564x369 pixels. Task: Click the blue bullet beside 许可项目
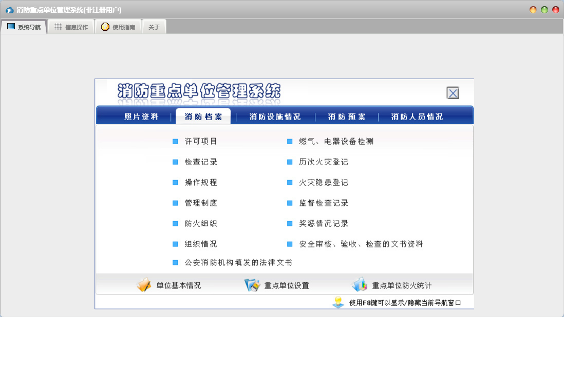[x=175, y=142]
